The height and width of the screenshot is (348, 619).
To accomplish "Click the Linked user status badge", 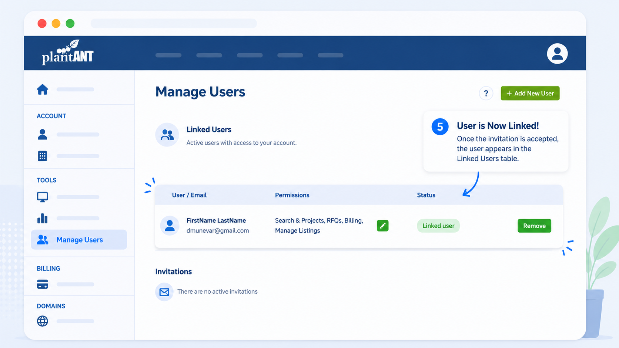I will tap(438, 226).
